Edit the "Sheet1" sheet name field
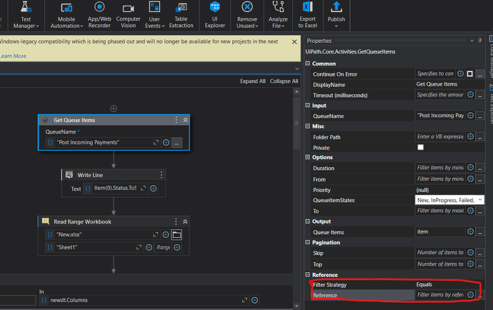This screenshot has width=493, height=310. [x=94, y=247]
